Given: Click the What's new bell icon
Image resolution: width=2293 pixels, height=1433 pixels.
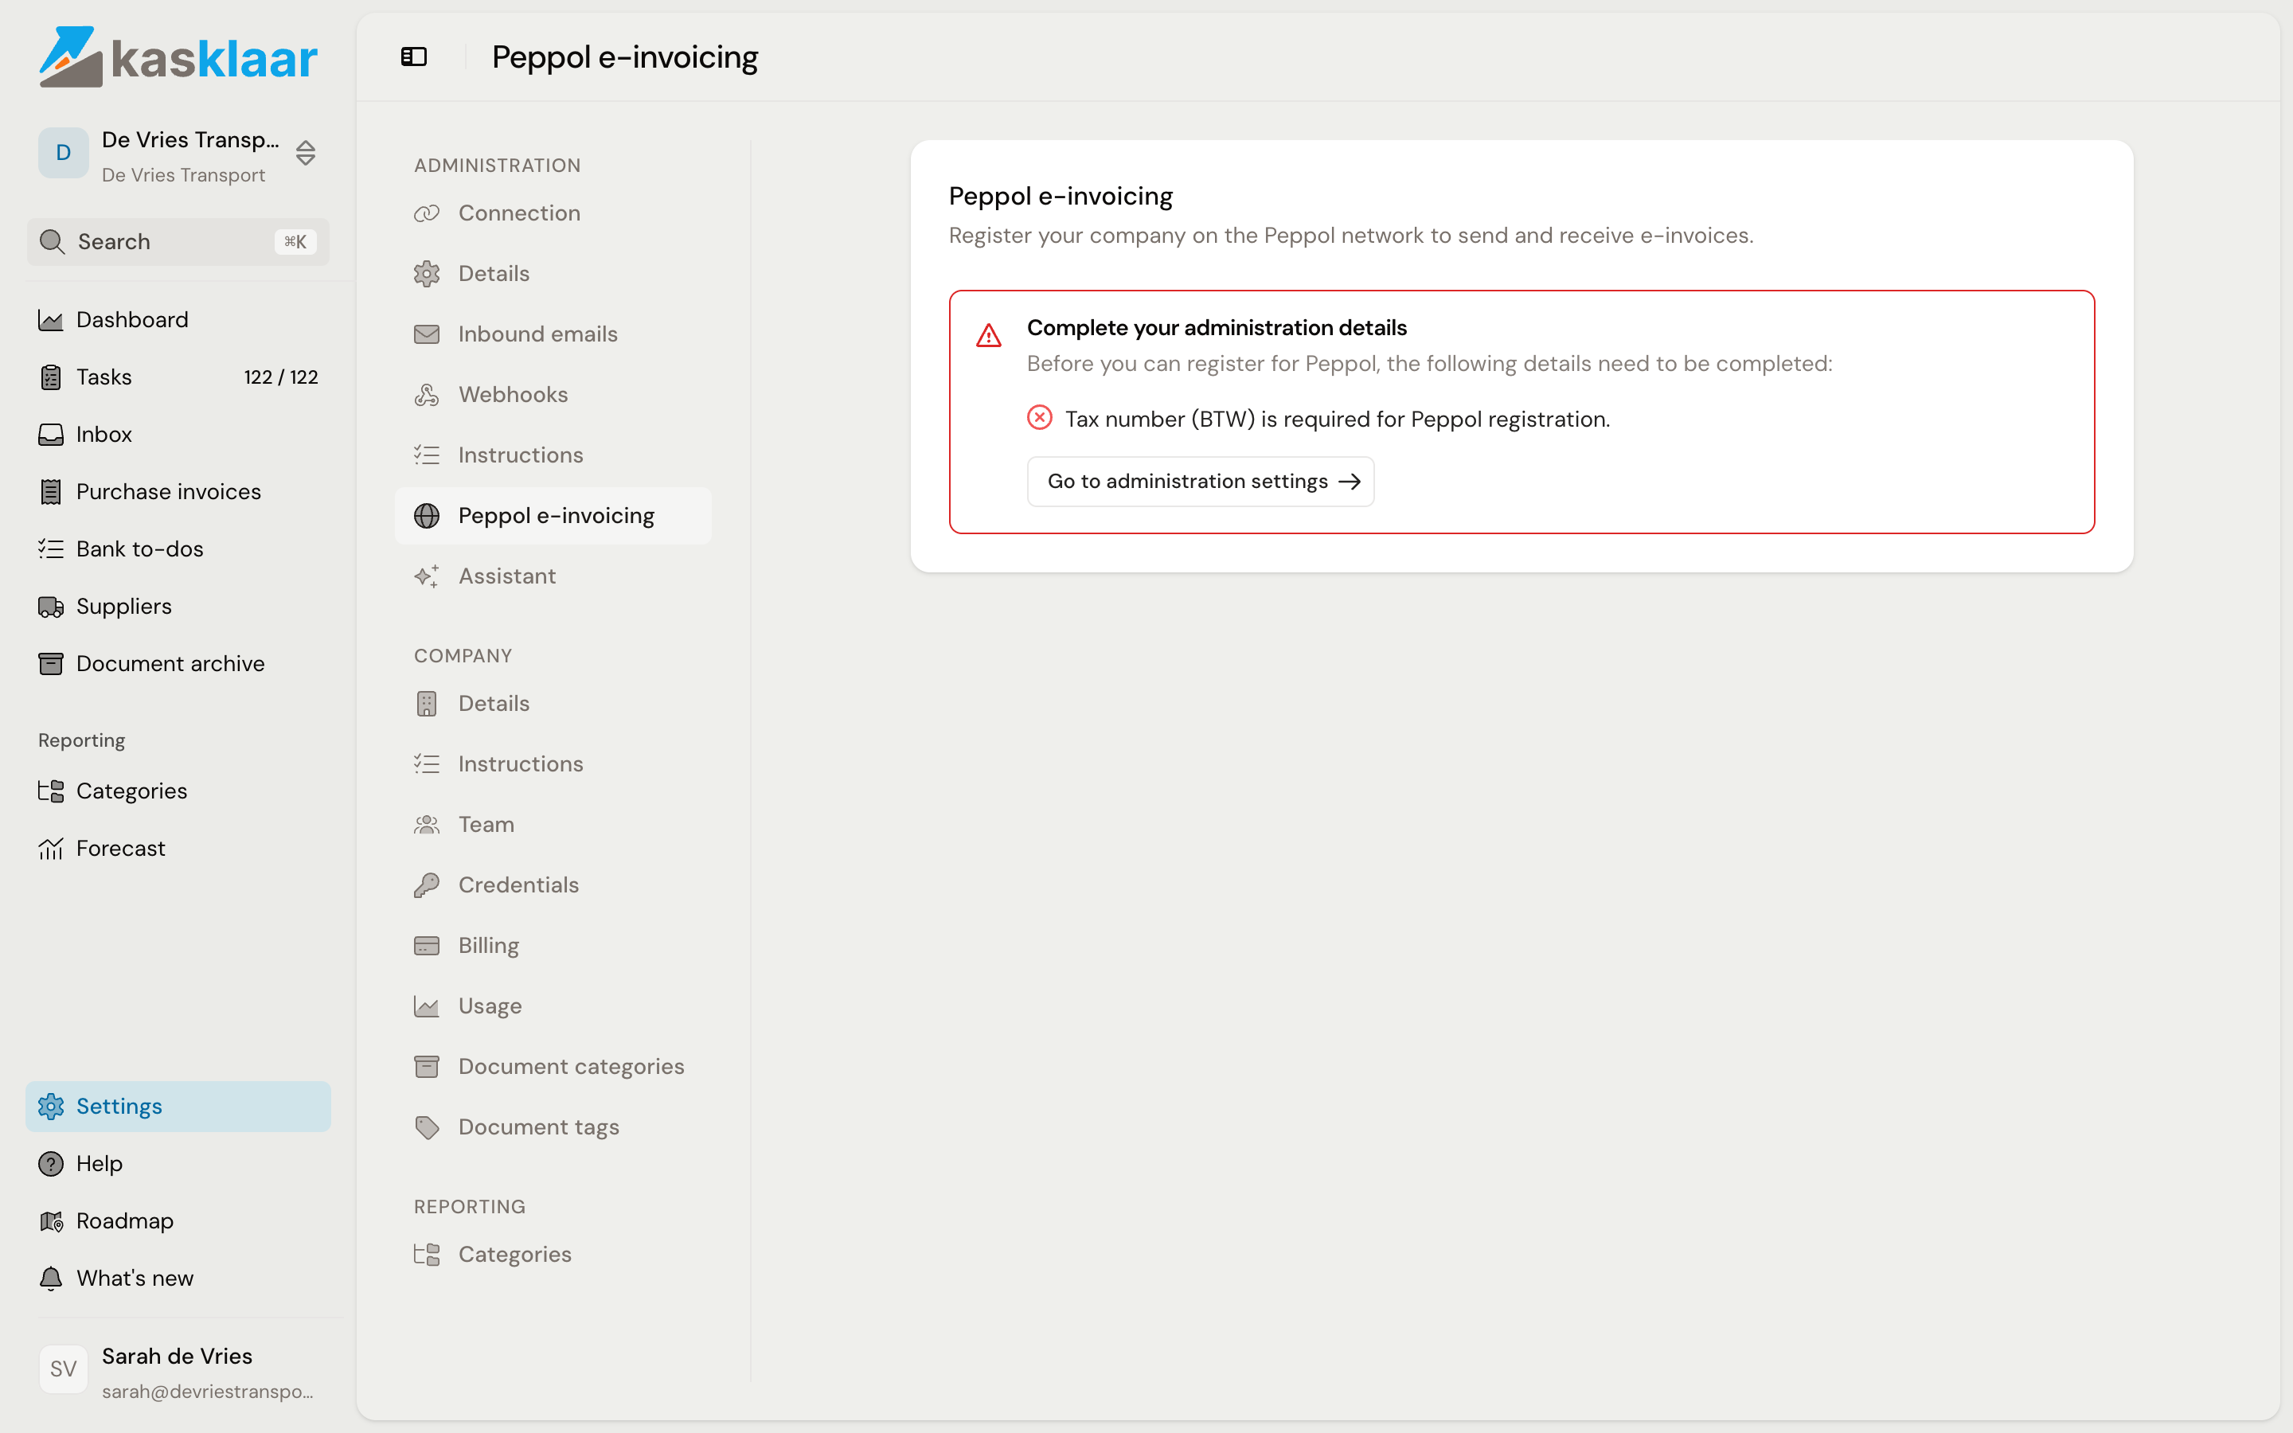Looking at the screenshot, I should (51, 1279).
